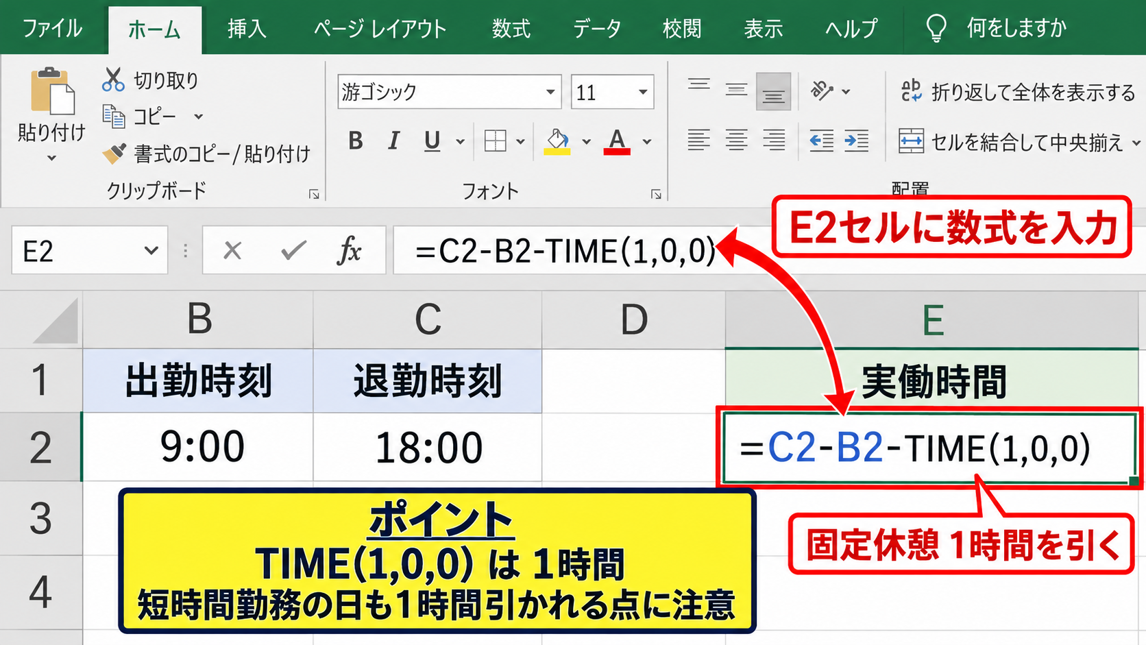Click the 実働時間 header cell
Image resolution: width=1146 pixels, height=645 pixels.
[932, 381]
